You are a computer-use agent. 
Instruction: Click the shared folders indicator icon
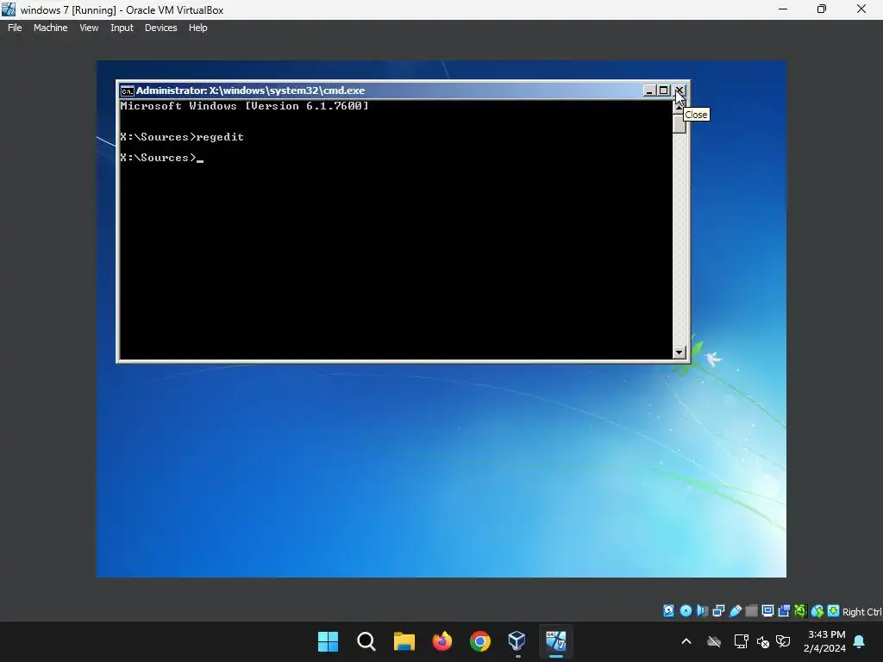[751, 611]
